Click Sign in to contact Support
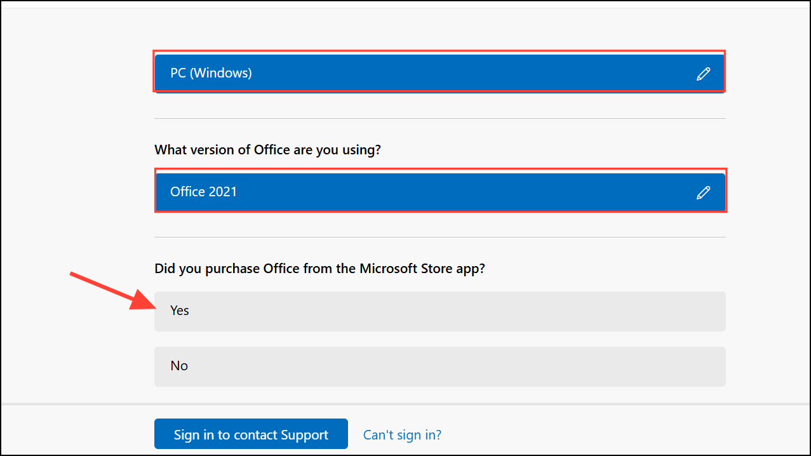The height and width of the screenshot is (456, 811). [250, 434]
